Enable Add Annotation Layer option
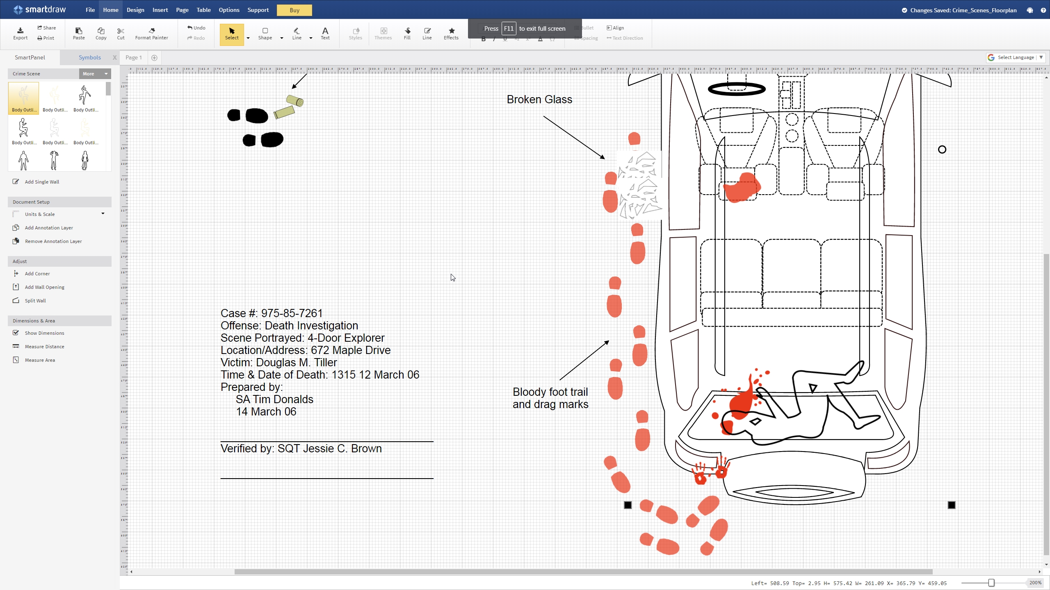The image size is (1050, 590). (48, 228)
